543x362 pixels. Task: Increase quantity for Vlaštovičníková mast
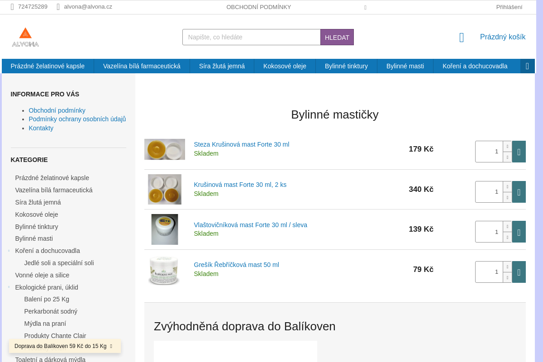click(507, 226)
